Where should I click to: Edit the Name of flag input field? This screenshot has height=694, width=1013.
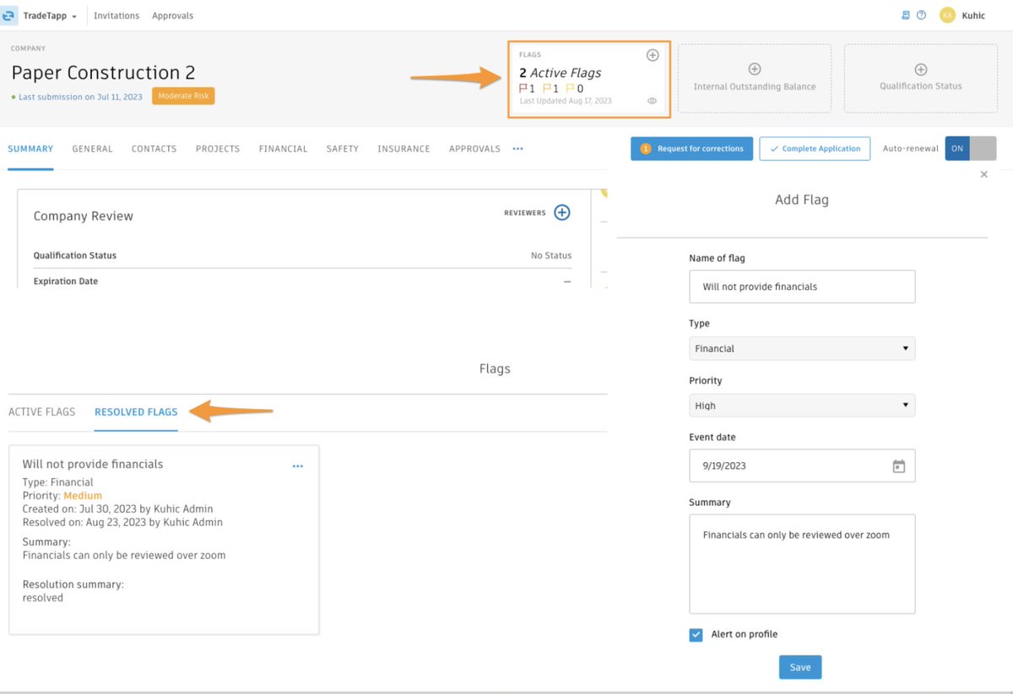(x=801, y=286)
